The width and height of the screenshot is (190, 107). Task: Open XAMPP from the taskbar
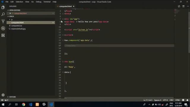[x=37, y=104]
